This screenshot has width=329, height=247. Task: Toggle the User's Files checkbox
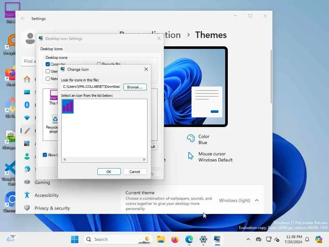[x=48, y=71]
